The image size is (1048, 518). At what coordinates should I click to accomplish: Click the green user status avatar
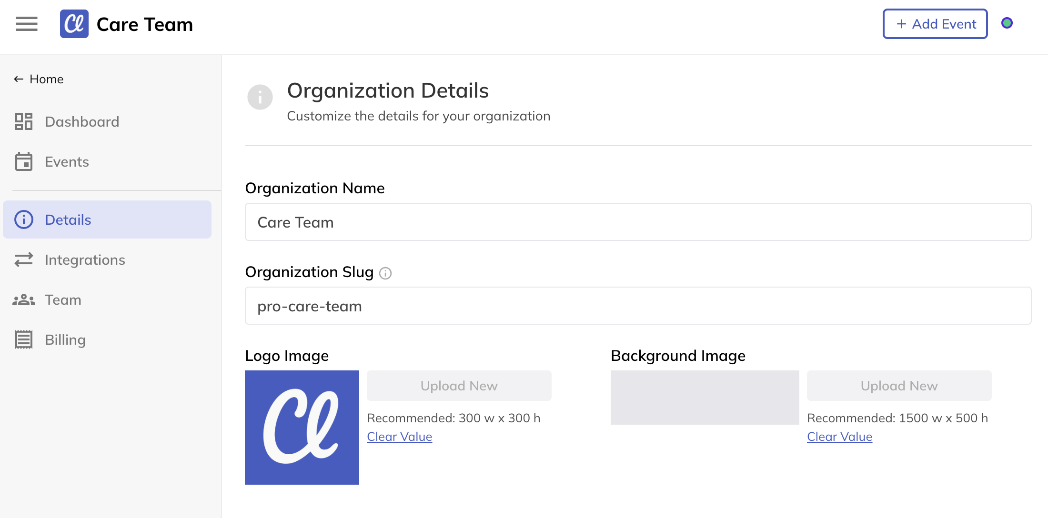[x=1007, y=23]
